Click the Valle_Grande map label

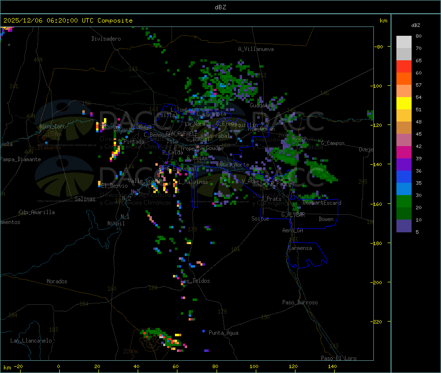coord(146,181)
